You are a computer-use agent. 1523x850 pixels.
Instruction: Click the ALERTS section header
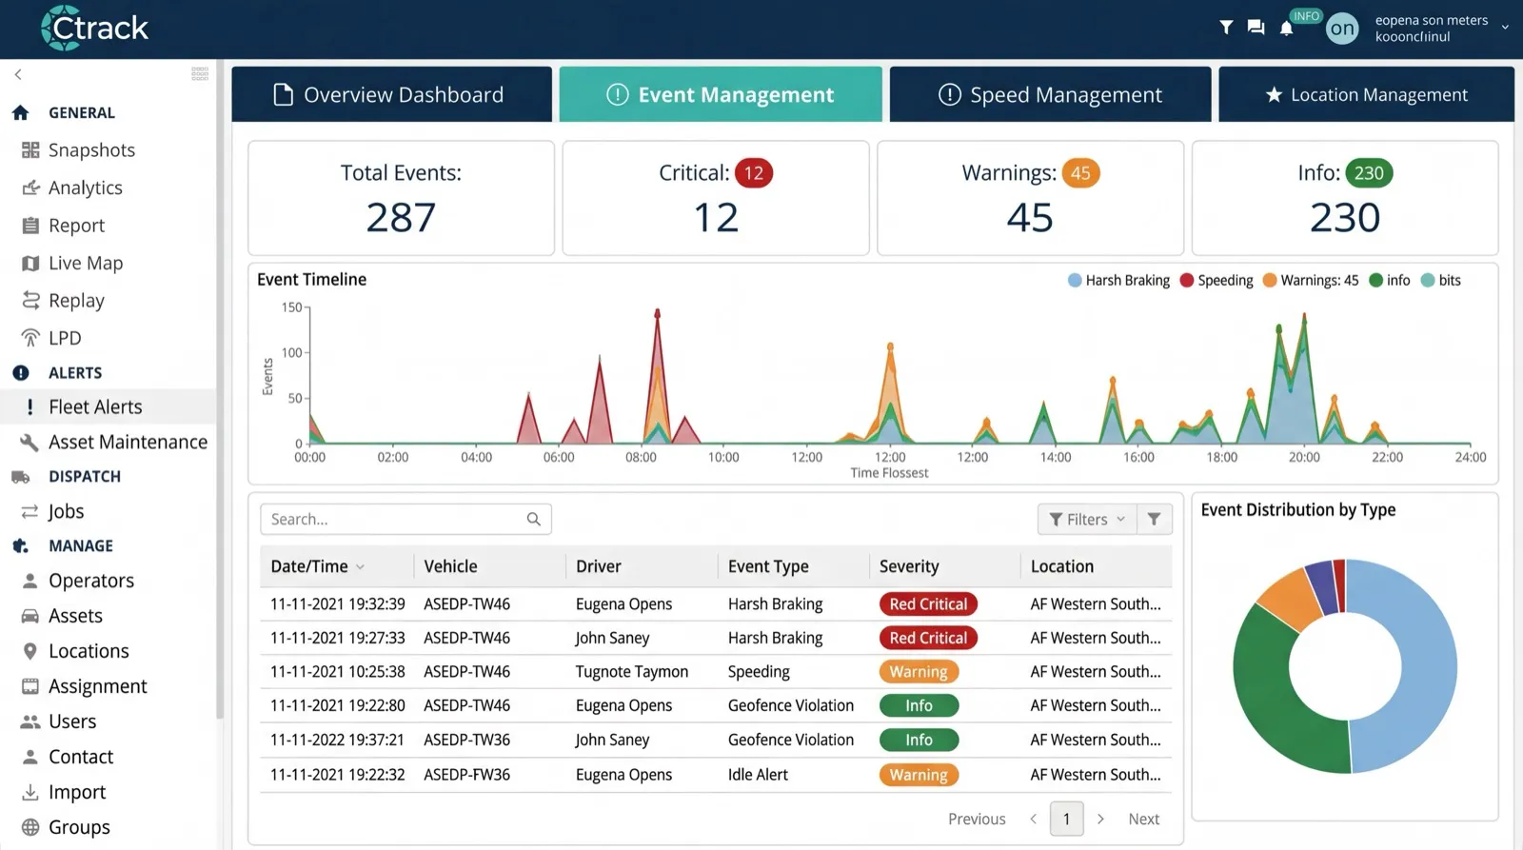pos(75,373)
